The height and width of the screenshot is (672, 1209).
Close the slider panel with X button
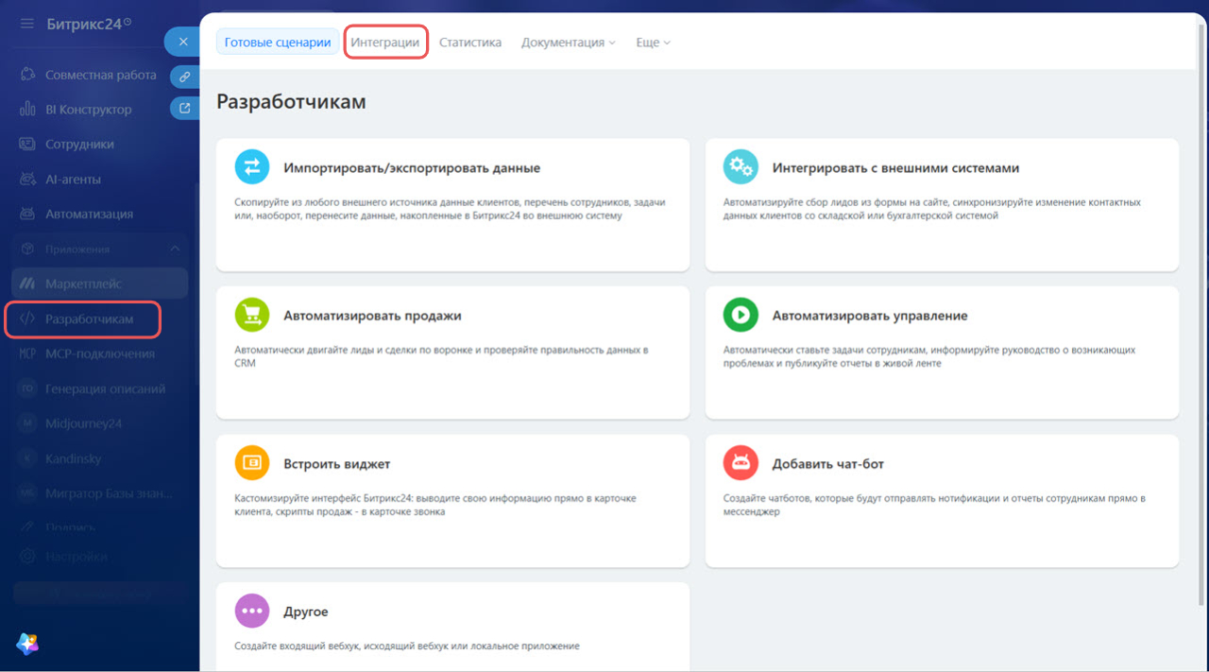point(183,42)
